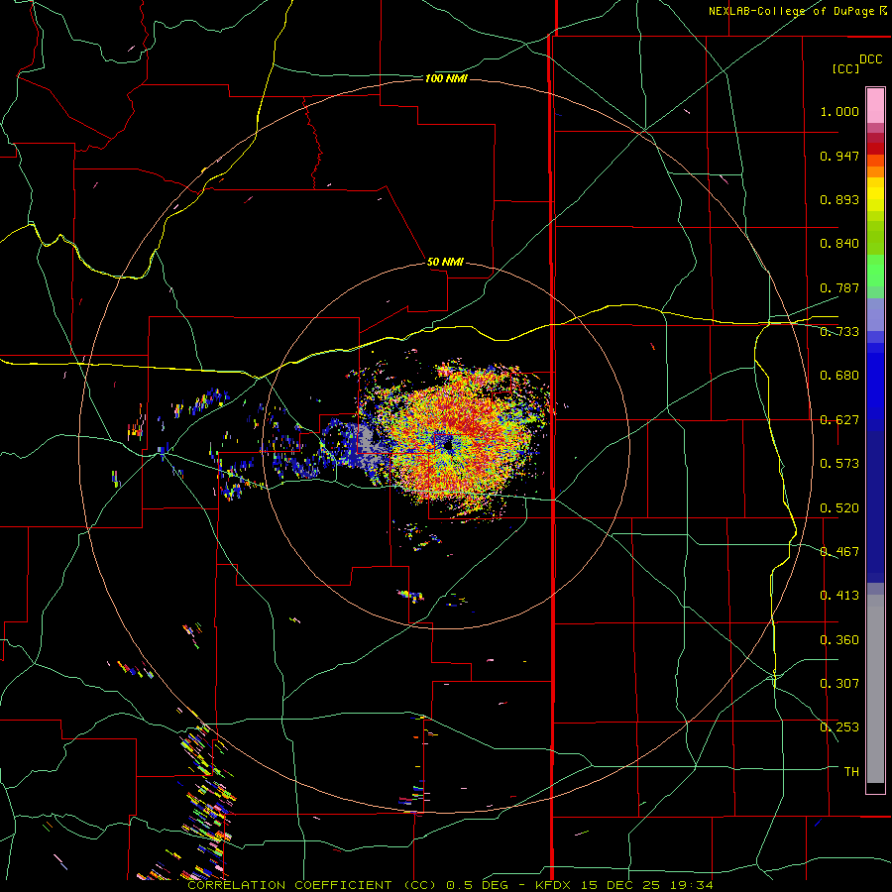Click the 0.573 scale value
The image size is (892, 892).
click(839, 464)
